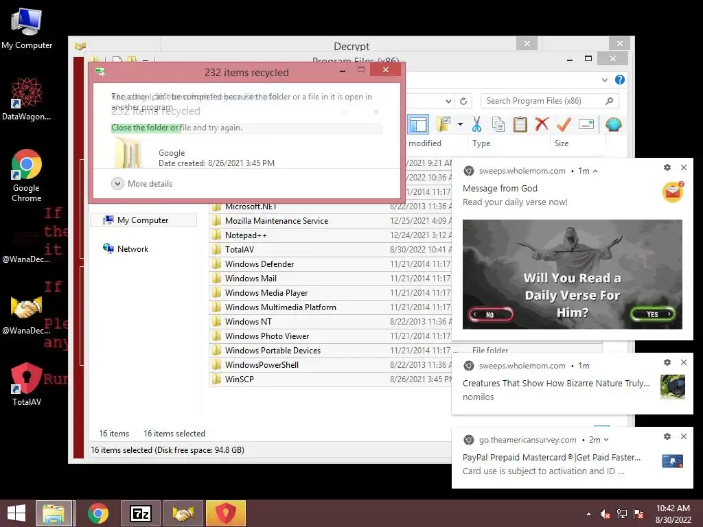Viewport: 703px width, 527px height.
Task: Click the Windows Start button
Action: pos(16,513)
